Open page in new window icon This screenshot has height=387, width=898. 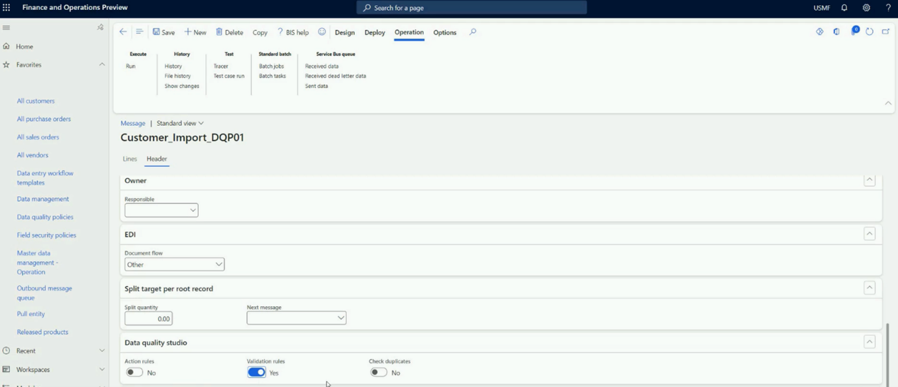coord(886,32)
